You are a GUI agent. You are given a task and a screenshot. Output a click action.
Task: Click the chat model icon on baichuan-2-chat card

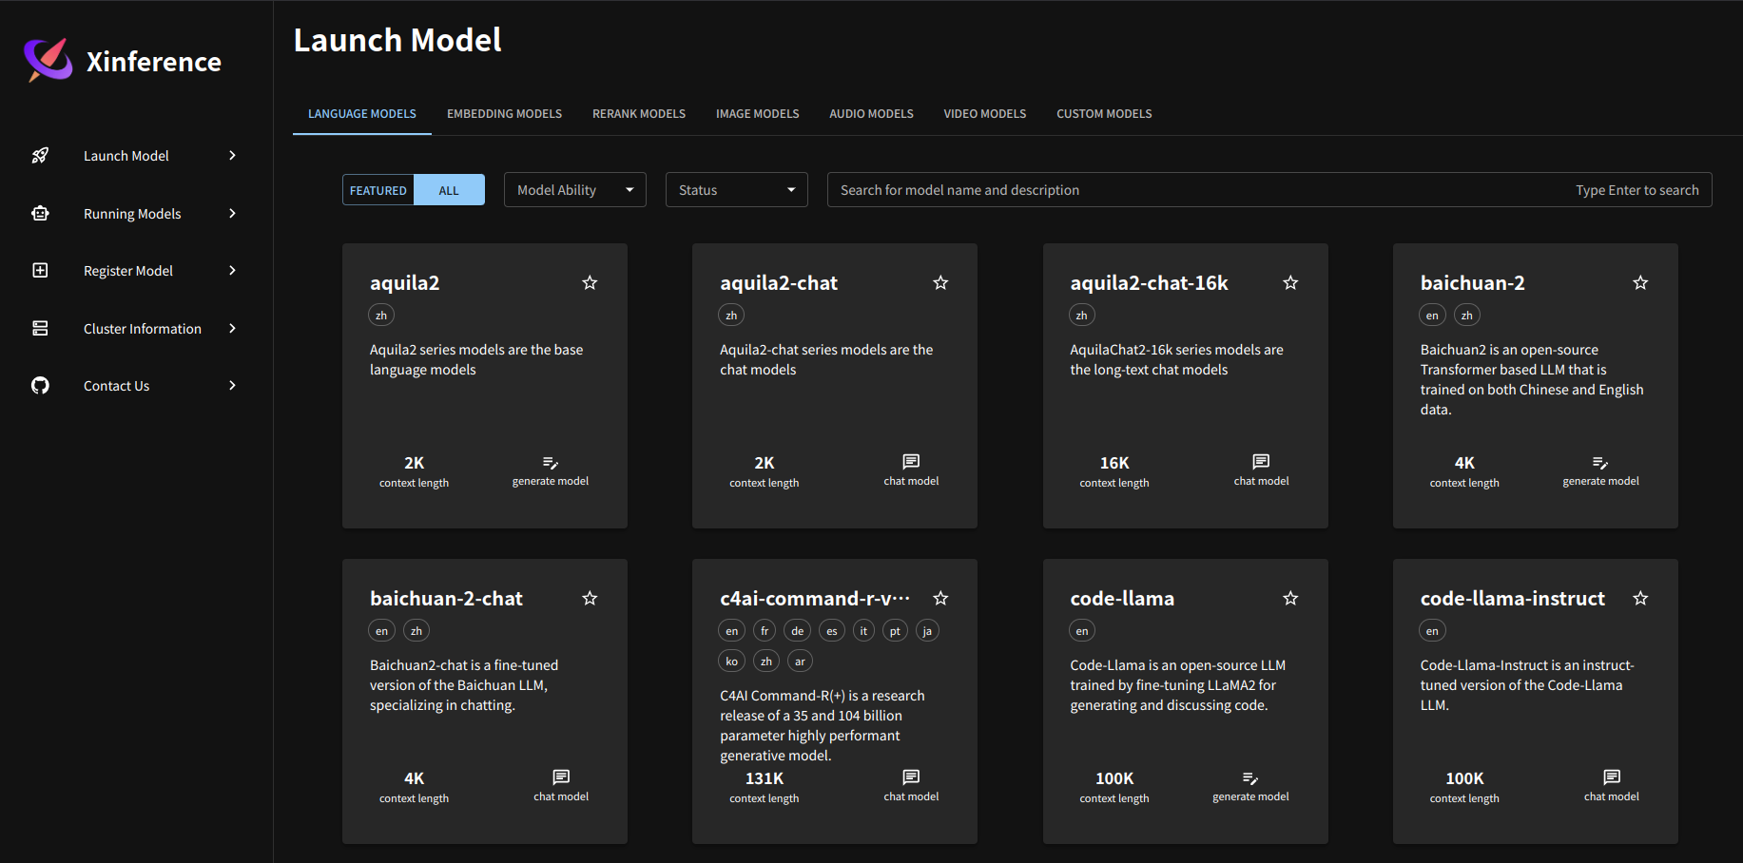click(561, 777)
